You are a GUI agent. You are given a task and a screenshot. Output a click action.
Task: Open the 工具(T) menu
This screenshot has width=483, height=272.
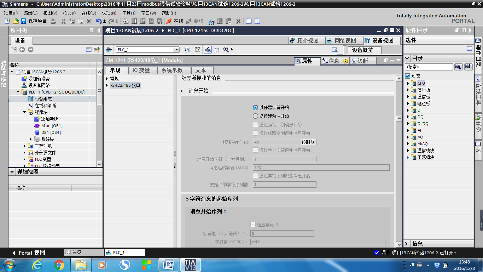tap(129, 13)
